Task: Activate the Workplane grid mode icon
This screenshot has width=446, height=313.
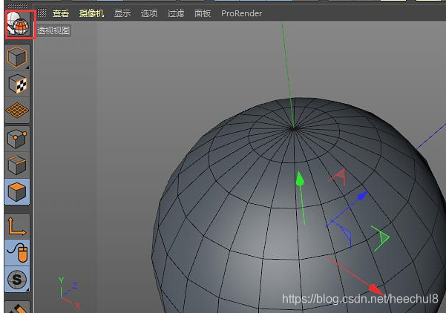Action: [x=17, y=111]
